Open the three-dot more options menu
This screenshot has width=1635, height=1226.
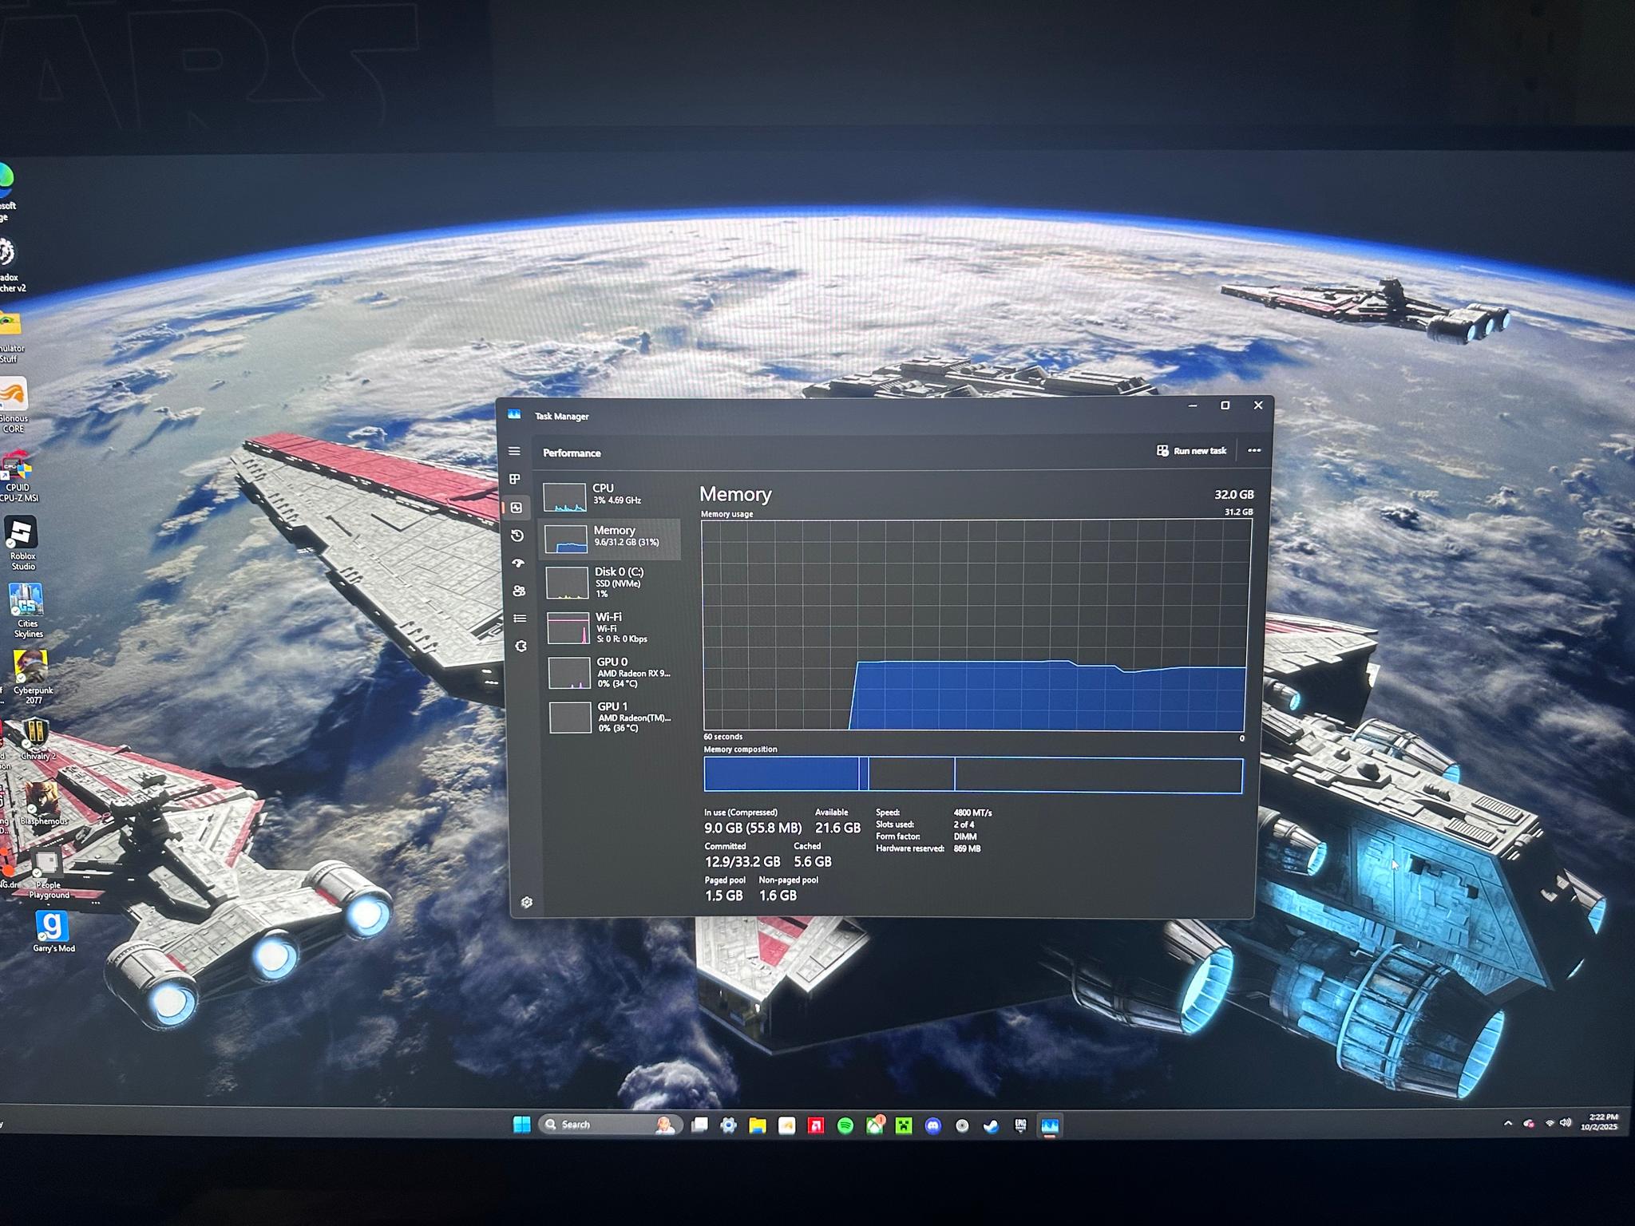pyautogui.click(x=1254, y=450)
